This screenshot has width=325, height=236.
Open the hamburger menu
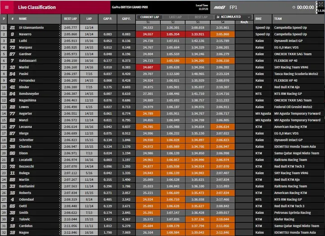pos(7,7)
